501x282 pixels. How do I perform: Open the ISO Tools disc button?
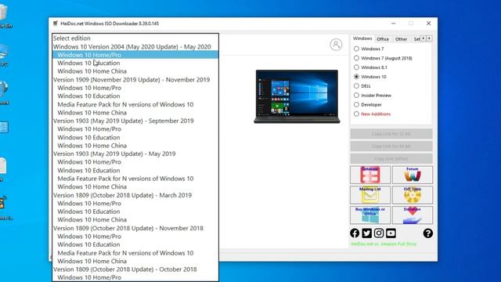point(413,195)
